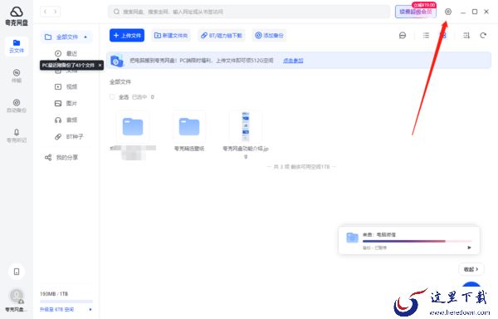Click the backup camera icon in banner
Screen dimensions: 498x319
[116, 61]
